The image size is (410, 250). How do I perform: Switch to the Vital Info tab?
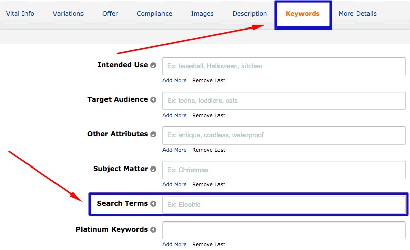[x=20, y=14]
